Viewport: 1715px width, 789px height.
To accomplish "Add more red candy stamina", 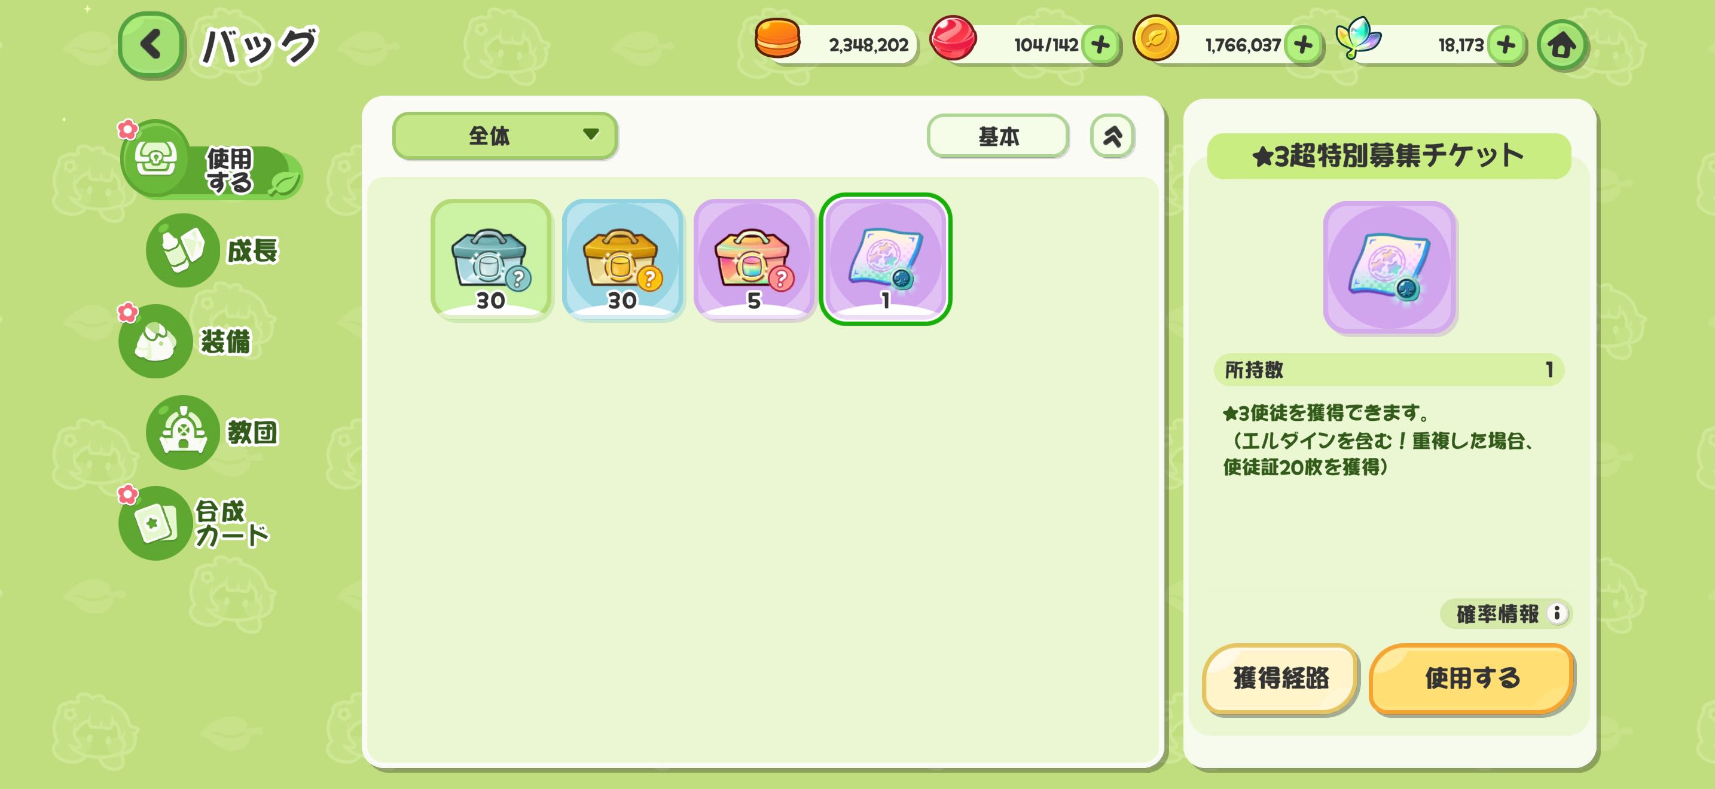I will click(1100, 45).
